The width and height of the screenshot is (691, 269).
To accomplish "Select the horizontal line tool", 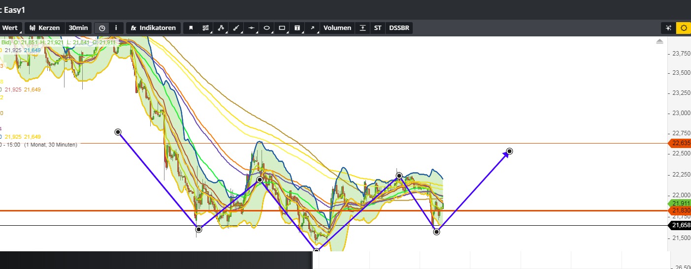I will 252,28.
